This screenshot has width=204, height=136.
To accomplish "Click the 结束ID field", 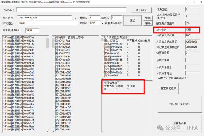I will point(117,18).
